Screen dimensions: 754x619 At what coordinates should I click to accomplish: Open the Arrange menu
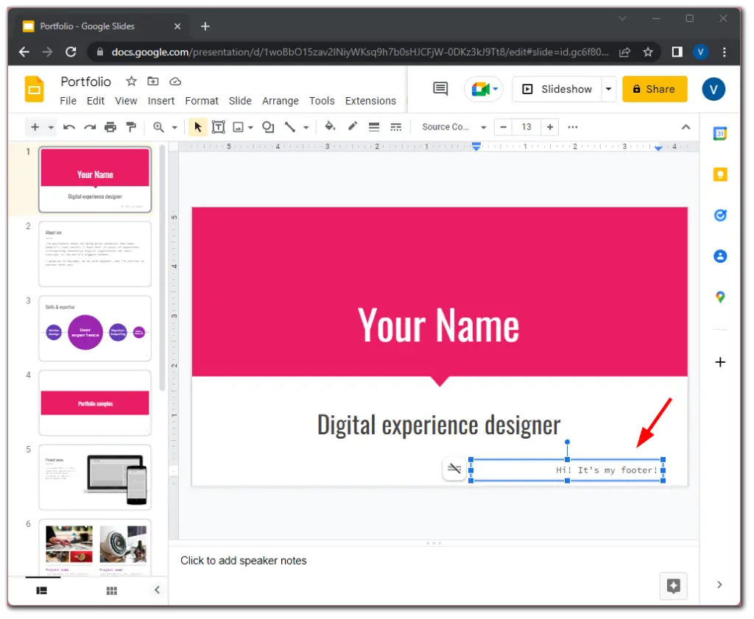pos(280,101)
